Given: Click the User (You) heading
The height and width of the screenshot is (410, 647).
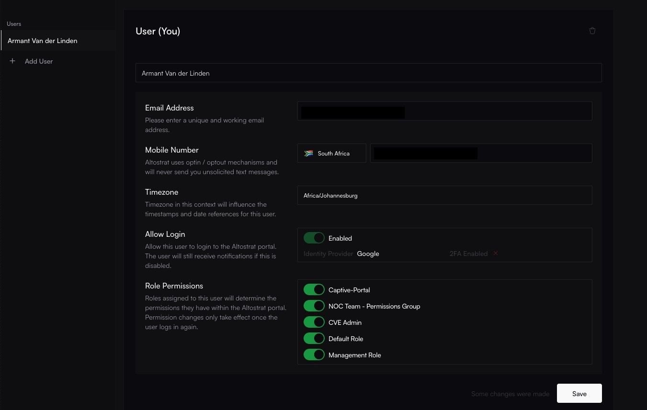Looking at the screenshot, I should point(158,32).
